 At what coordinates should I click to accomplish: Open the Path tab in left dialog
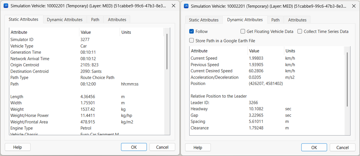[95, 20]
